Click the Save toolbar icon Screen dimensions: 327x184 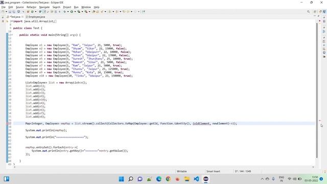[x=10, y=12]
